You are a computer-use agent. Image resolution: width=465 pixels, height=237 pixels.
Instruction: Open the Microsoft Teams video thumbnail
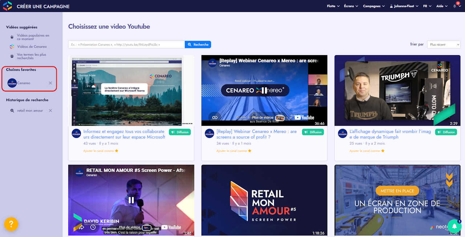(x=131, y=90)
